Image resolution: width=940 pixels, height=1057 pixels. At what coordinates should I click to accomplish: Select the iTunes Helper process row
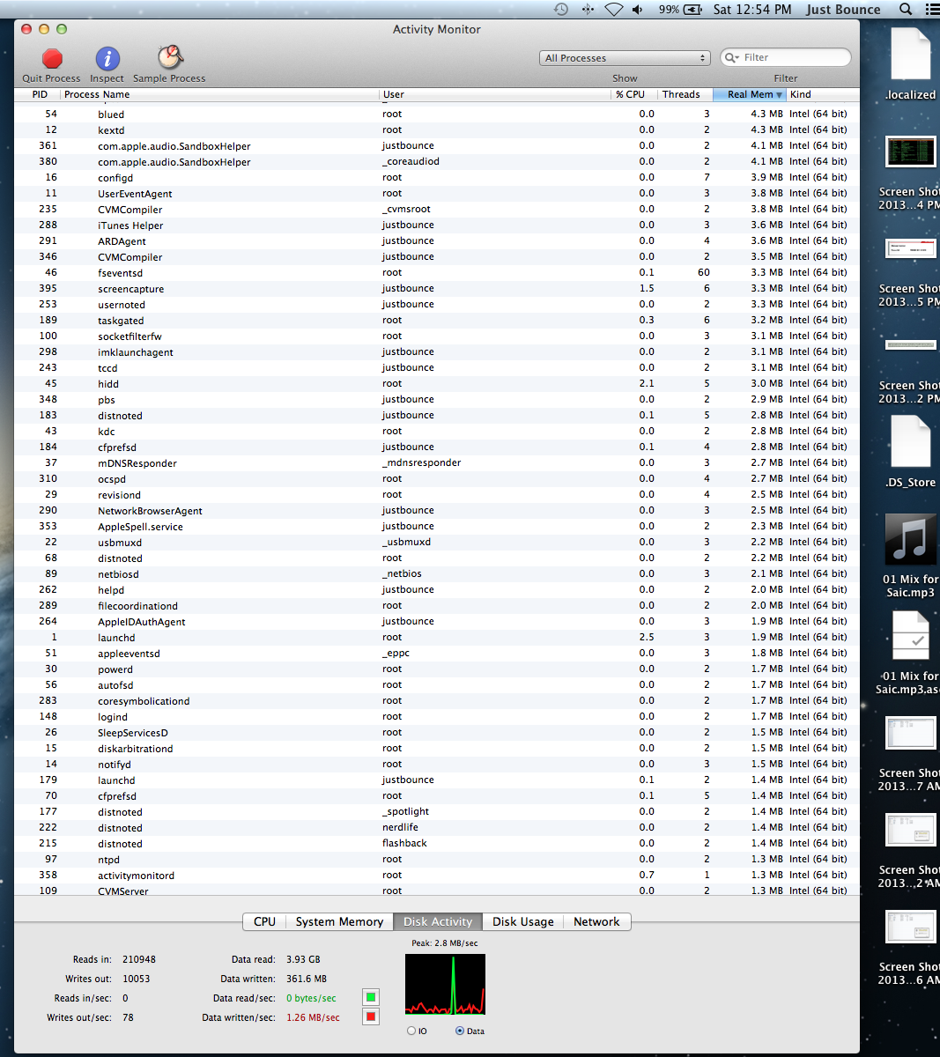(x=436, y=225)
